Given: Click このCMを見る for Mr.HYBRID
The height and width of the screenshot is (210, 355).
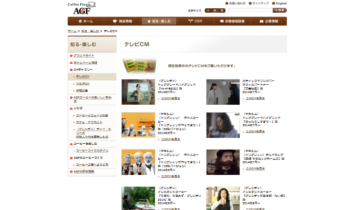Looking at the screenshot, I should pos(170,98).
